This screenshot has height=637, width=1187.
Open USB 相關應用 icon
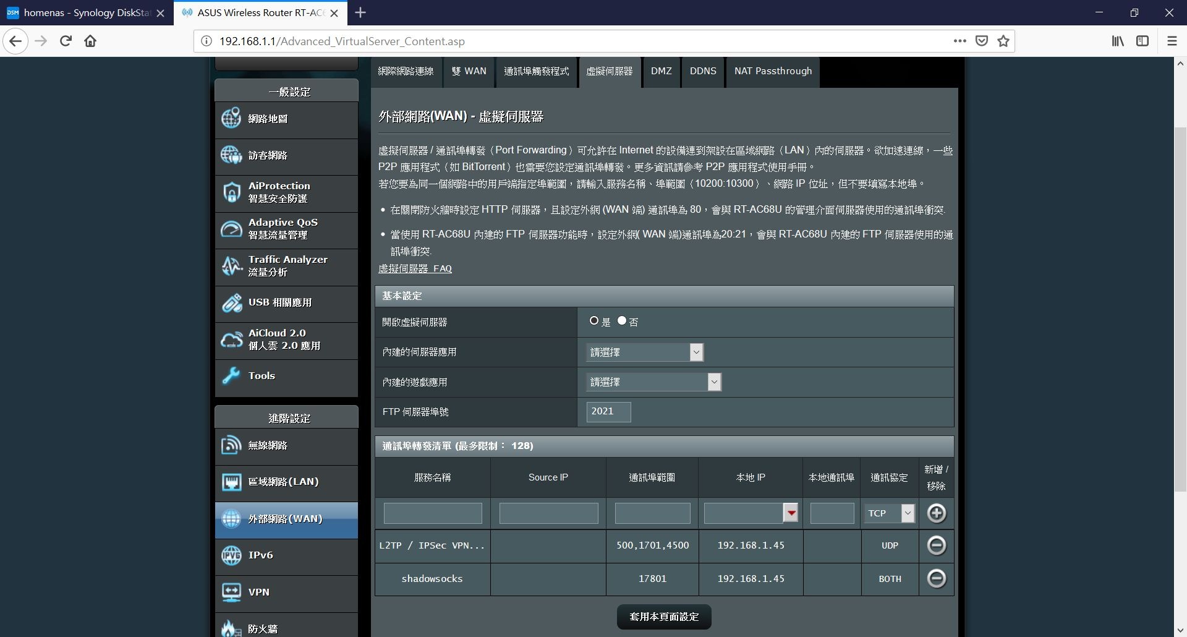click(231, 302)
